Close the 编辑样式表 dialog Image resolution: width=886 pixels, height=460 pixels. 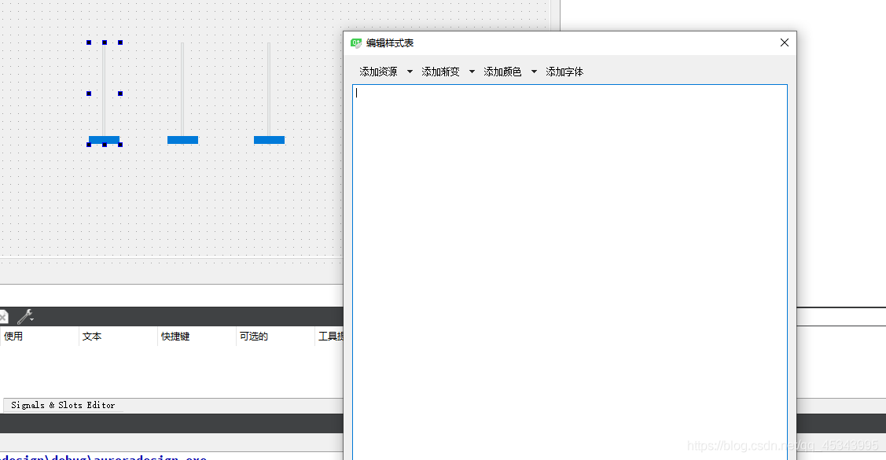click(784, 42)
